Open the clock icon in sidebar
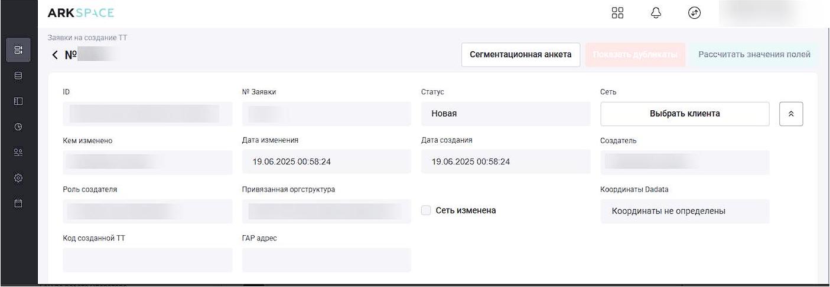Viewport: 830px width, 287px height. (18, 127)
